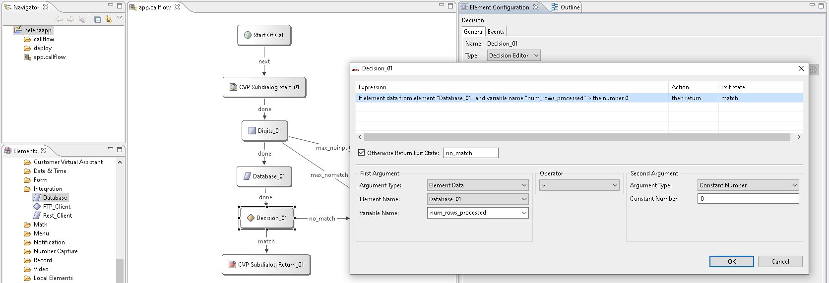The image size is (829, 283).
Task: Select CVP Subdialog Return_01 node
Action: pos(266,265)
